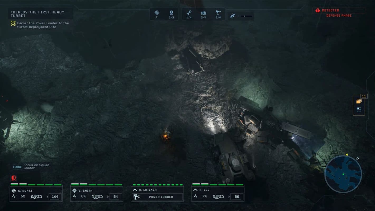Select the medkit resource icon
The height and width of the screenshot is (211, 375).
203,13
